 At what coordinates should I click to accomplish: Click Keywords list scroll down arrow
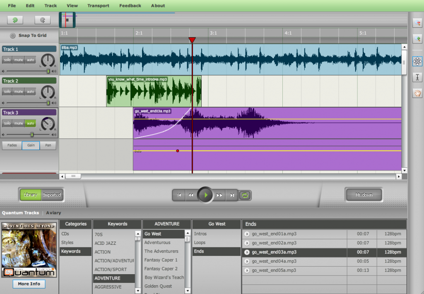click(137, 291)
